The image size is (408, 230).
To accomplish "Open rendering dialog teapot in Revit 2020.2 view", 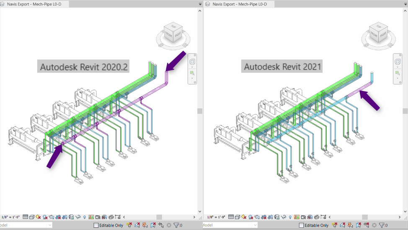I will point(52,217).
